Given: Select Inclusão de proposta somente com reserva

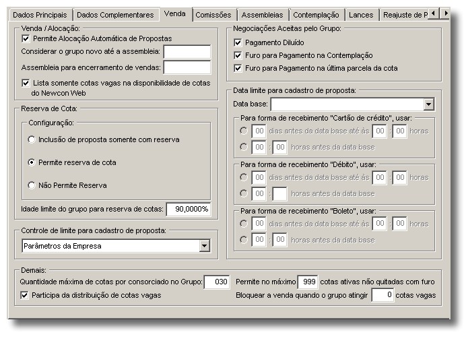Looking at the screenshot, I should pos(32,139).
